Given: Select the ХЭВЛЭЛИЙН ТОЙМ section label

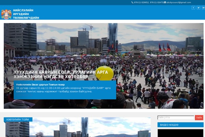Looking at the screenshot, I should click(x=18, y=120).
